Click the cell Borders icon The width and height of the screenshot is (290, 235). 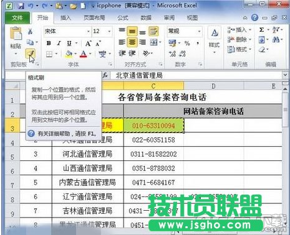click(49, 54)
